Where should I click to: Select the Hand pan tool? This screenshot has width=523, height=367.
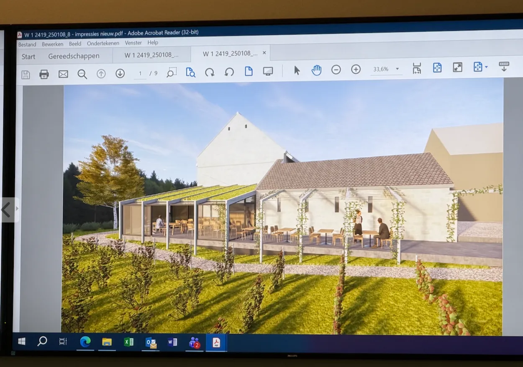(316, 70)
